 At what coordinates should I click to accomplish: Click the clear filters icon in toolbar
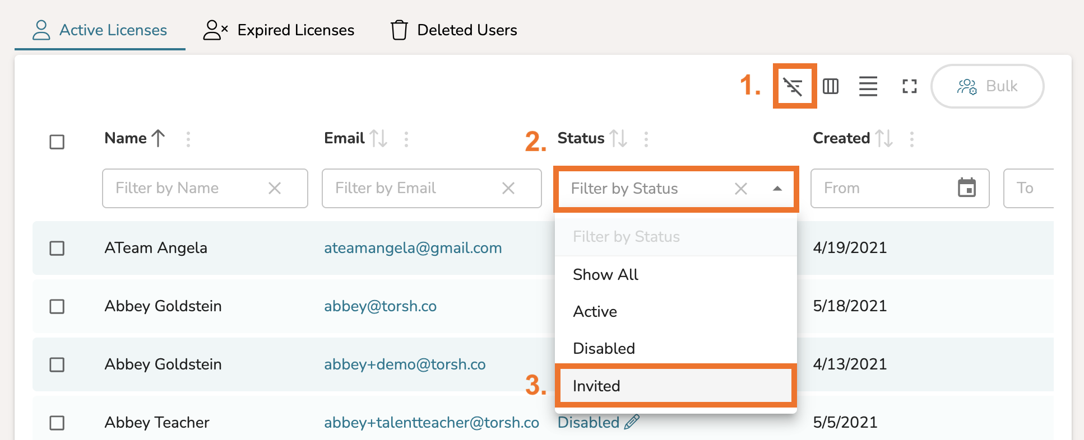click(793, 87)
